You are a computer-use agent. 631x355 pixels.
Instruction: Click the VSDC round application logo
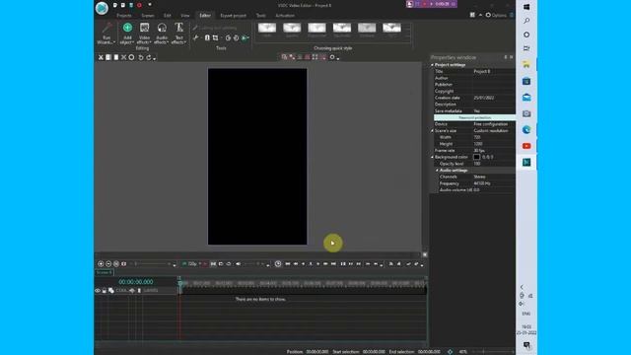click(102, 8)
